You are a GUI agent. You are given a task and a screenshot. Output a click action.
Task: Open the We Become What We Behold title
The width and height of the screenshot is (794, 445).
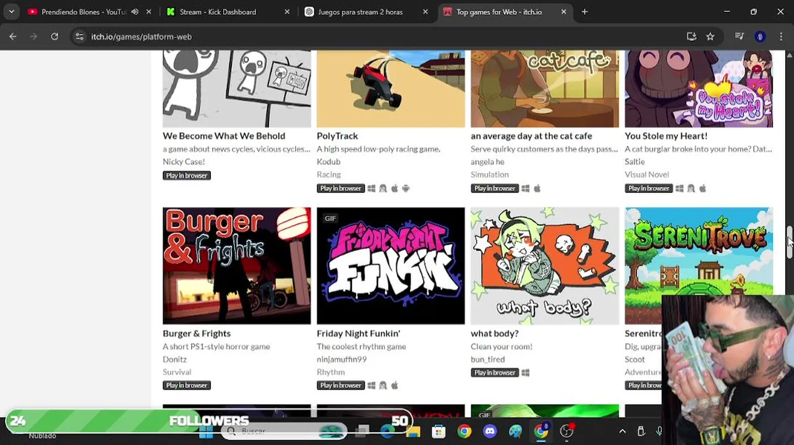click(x=224, y=136)
